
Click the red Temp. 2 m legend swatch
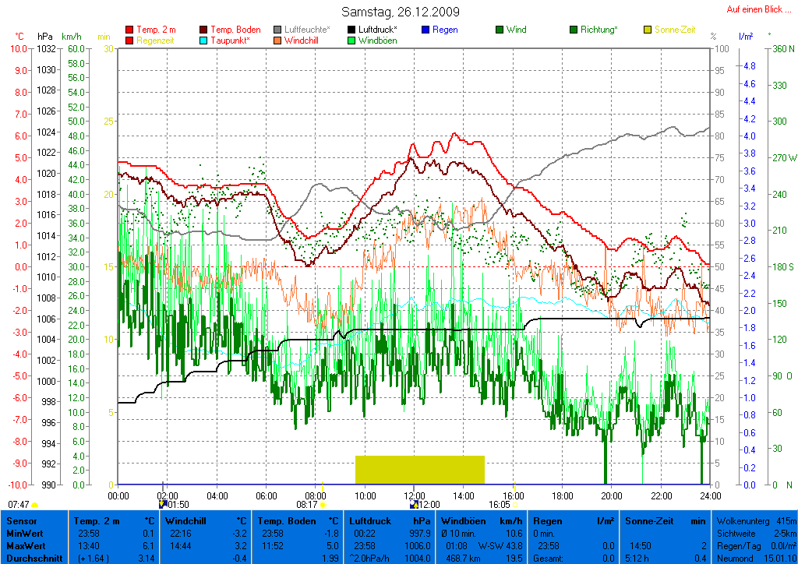(x=129, y=30)
